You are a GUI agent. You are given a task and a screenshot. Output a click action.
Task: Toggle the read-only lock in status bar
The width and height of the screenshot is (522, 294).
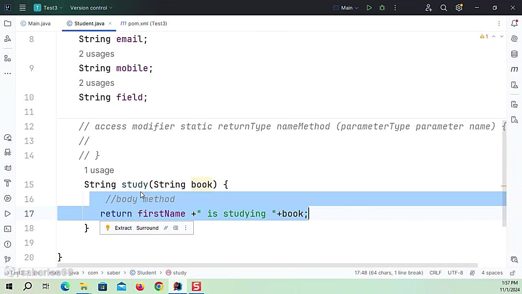coord(512,273)
